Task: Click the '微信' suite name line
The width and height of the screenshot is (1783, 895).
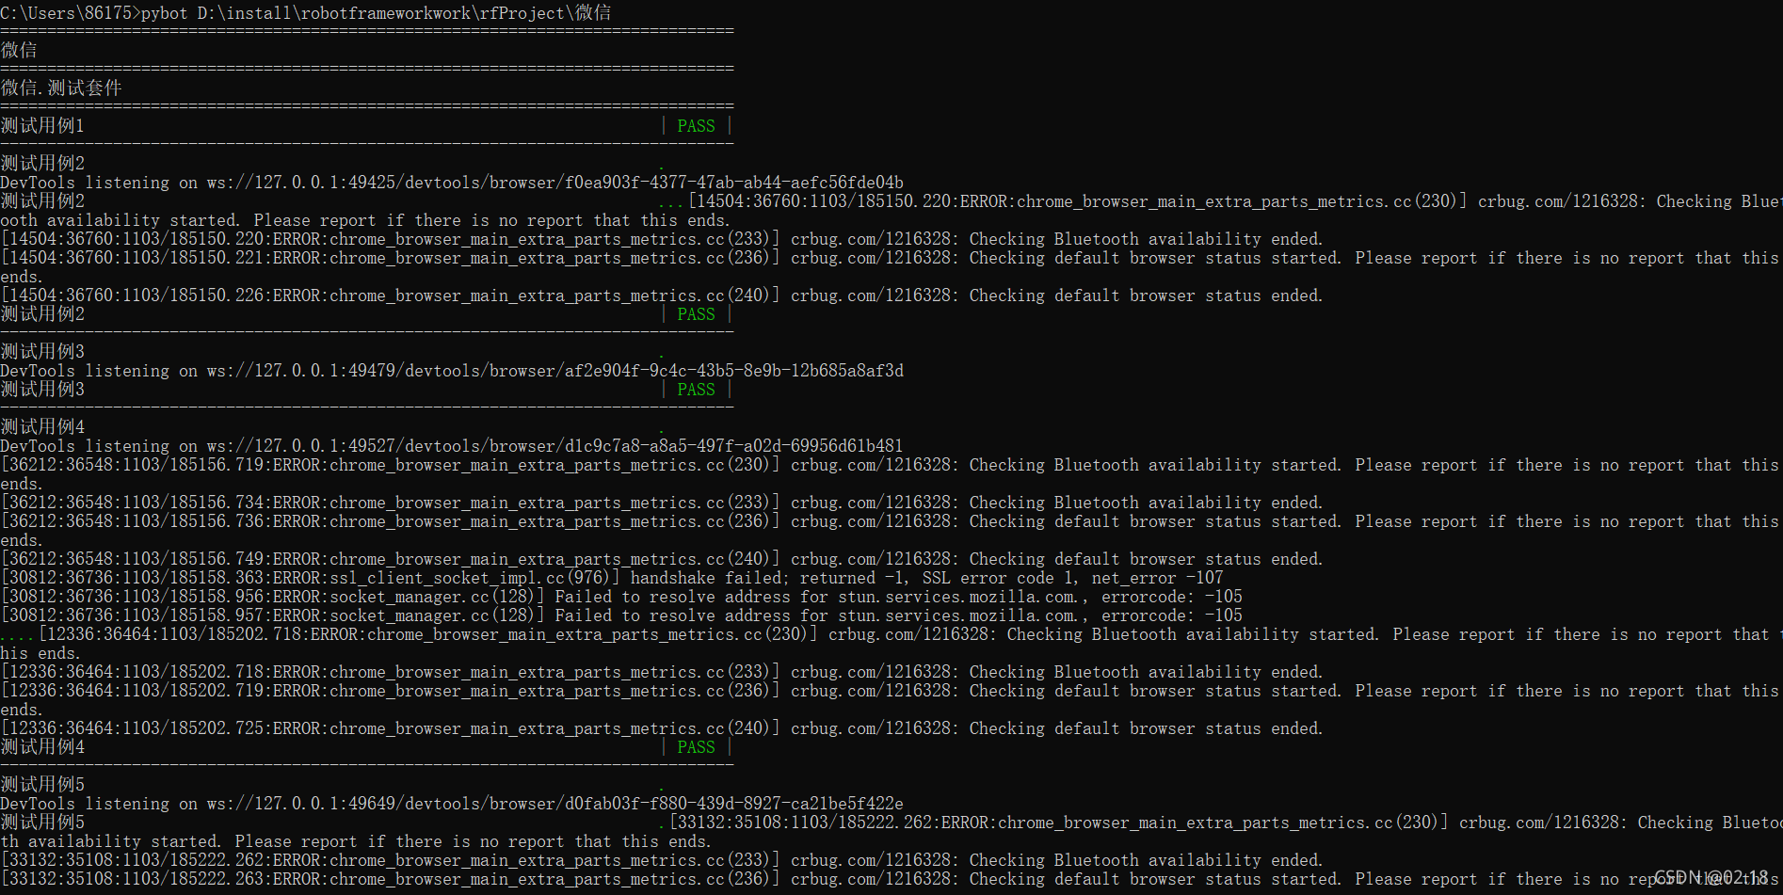Action: [x=19, y=50]
